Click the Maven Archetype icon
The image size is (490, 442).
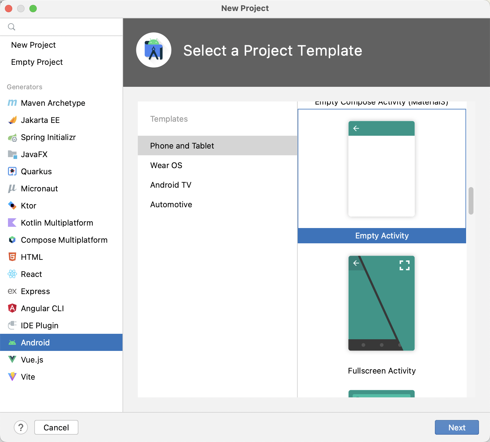coord(12,103)
